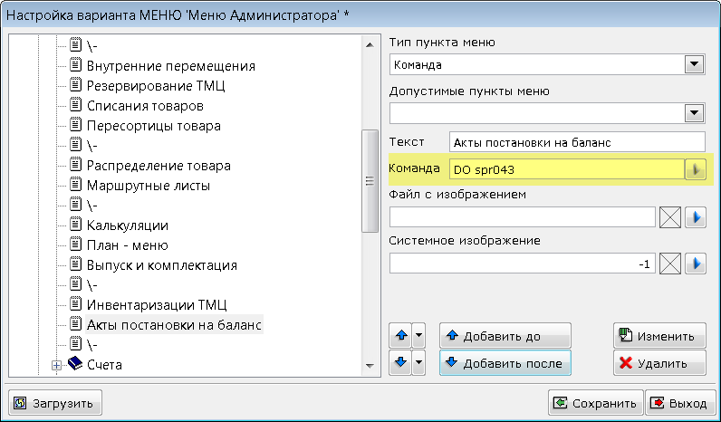Click the 'Сохранить' button
This screenshot has width=721, height=422.
tap(596, 403)
